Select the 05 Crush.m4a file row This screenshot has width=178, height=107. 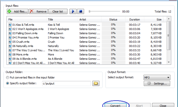(x=19, y=42)
